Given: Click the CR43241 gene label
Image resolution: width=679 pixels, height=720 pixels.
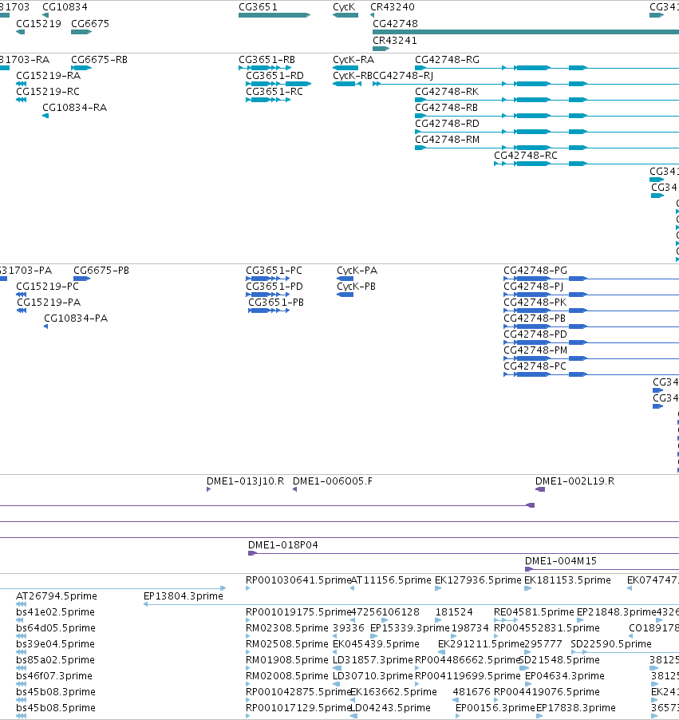Looking at the screenshot, I should [395, 41].
